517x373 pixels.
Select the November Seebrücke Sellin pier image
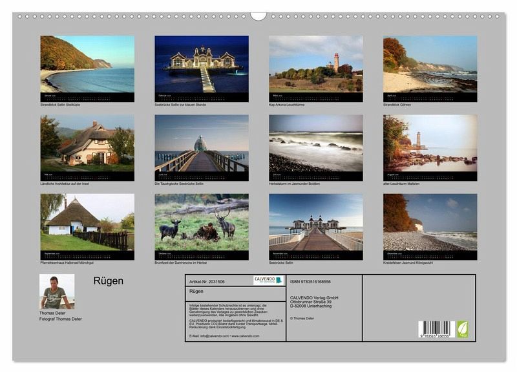316,227
